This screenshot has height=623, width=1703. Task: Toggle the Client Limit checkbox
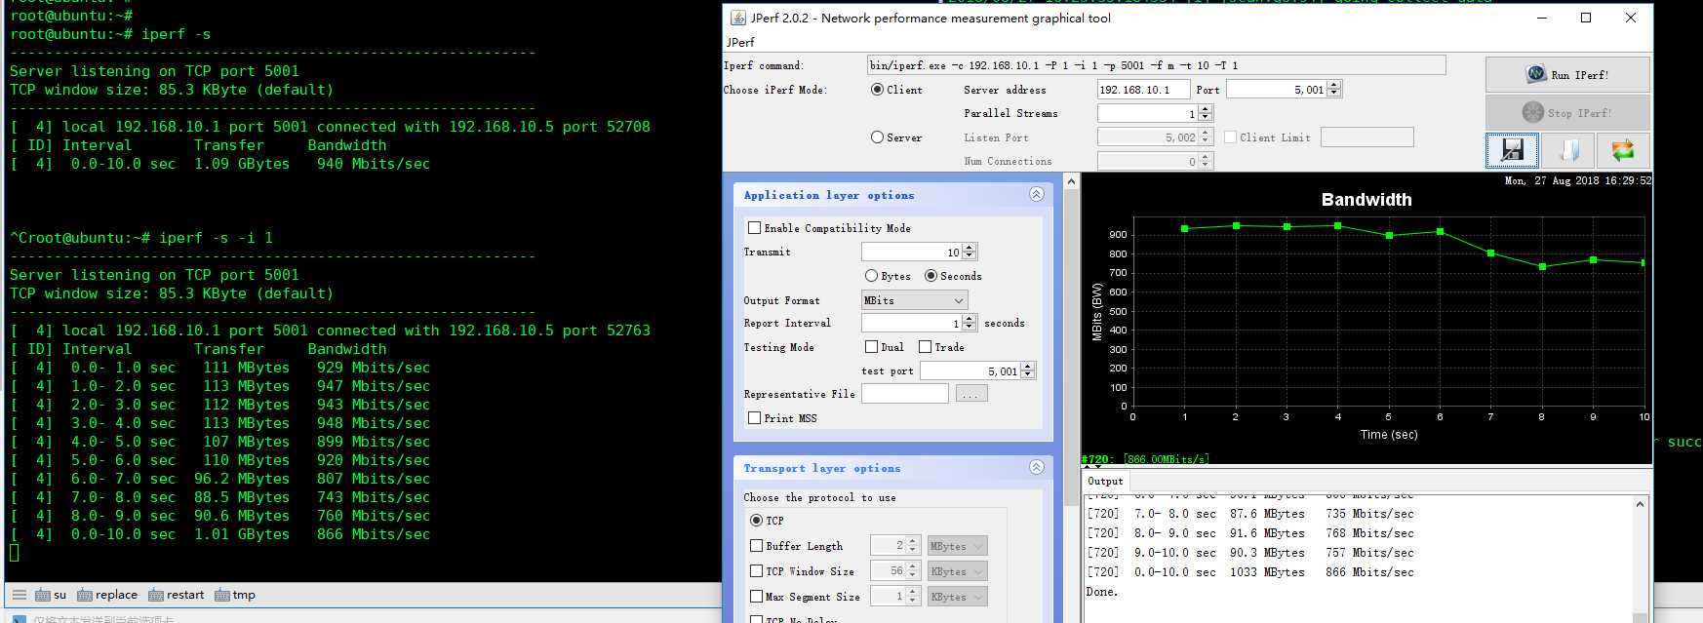(x=1231, y=137)
